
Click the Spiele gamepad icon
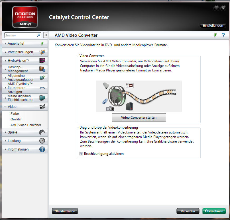pyautogui.click(x=42, y=132)
